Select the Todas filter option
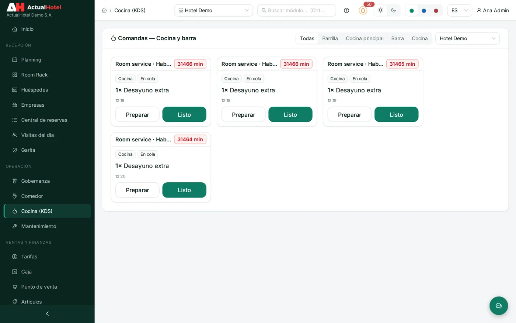 [307, 38]
